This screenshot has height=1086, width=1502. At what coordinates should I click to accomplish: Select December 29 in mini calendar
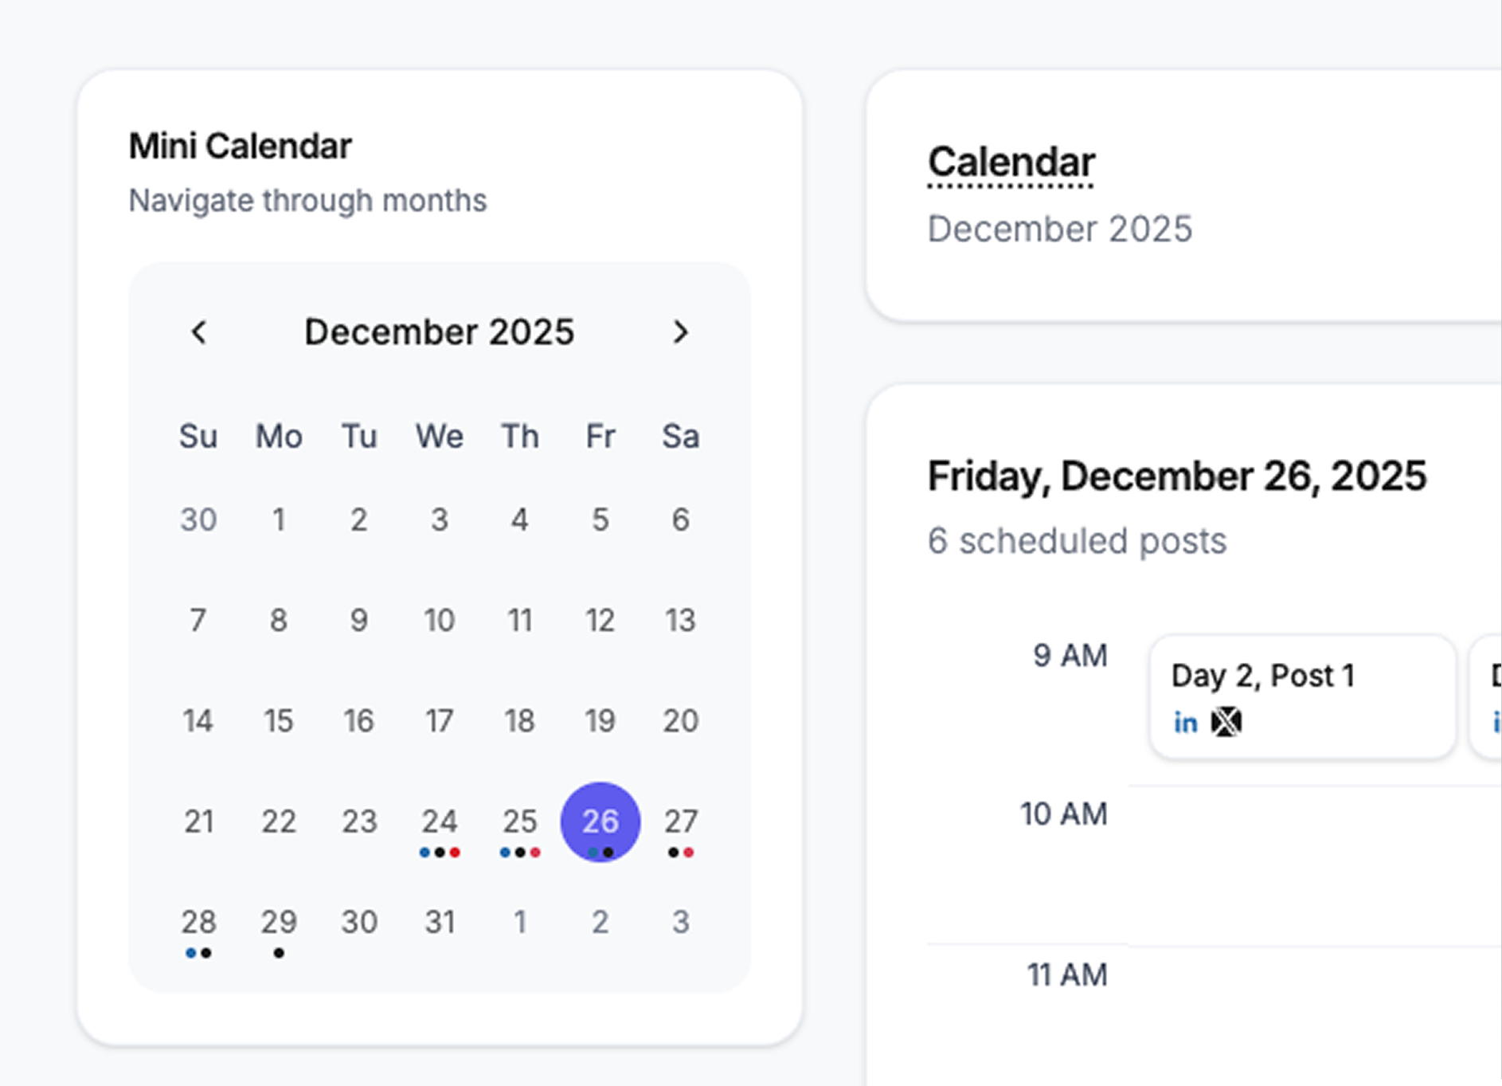(279, 922)
